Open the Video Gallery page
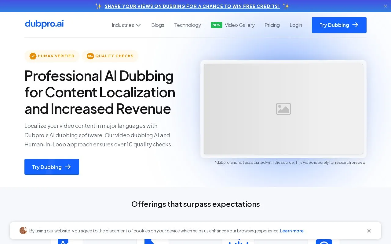Image resolution: width=391 pixels, height=244 pixels. coord(239,25)
